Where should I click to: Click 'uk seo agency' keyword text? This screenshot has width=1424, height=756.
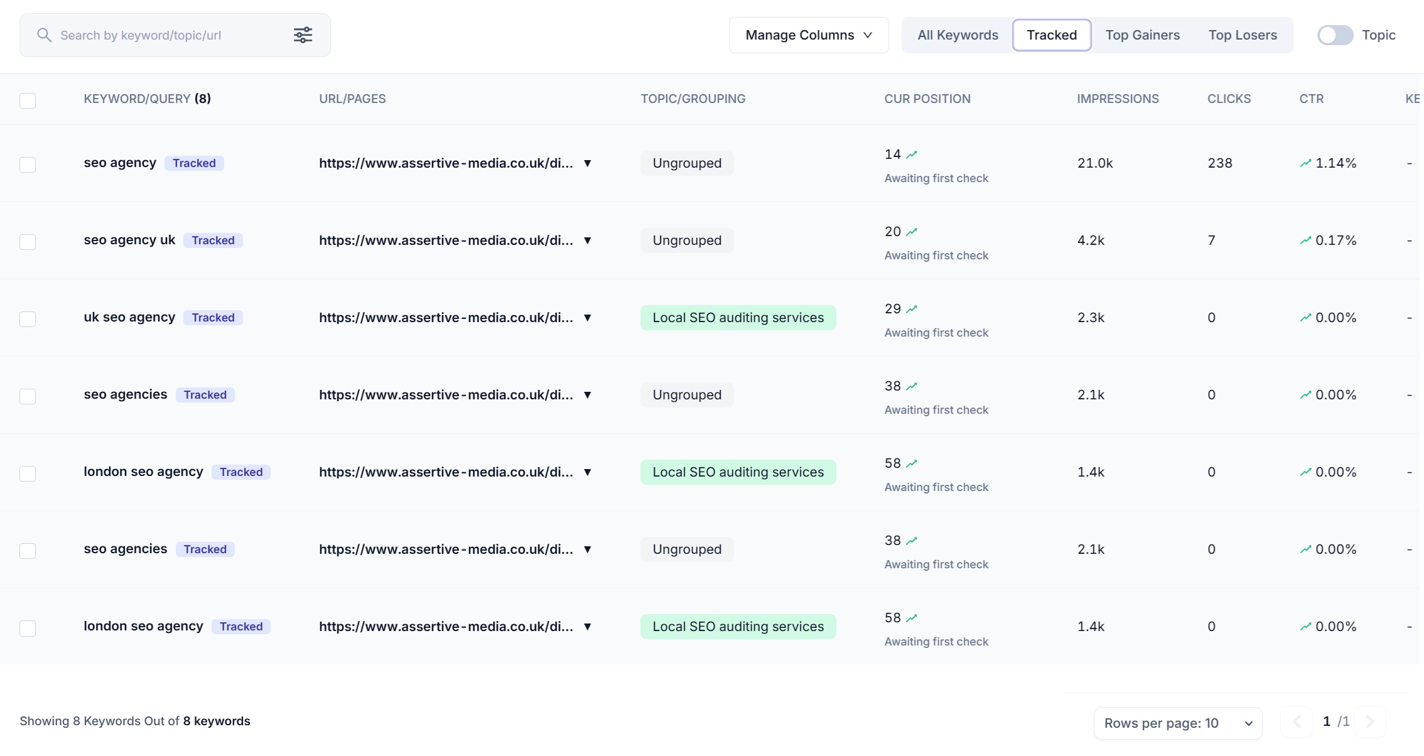(x=129, y=317)
